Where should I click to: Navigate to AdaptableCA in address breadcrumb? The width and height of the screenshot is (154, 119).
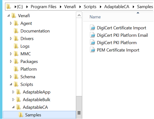coord(117,7)
